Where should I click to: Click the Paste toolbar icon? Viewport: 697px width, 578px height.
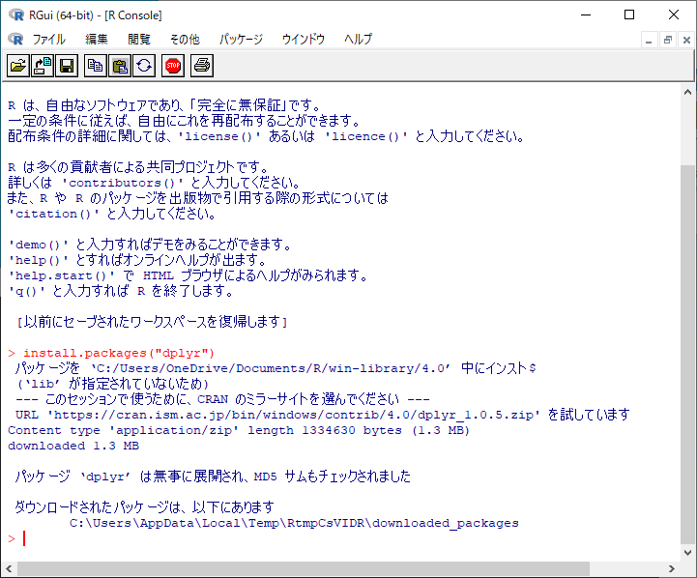coord(120,66)
